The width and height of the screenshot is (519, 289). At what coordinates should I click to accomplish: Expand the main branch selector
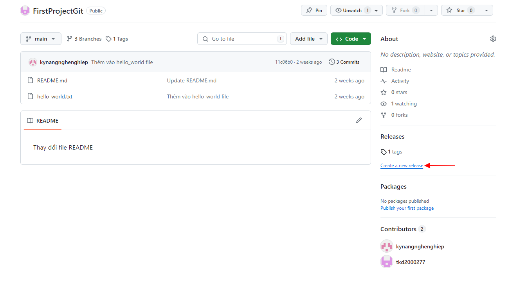[x=41, y=39]
